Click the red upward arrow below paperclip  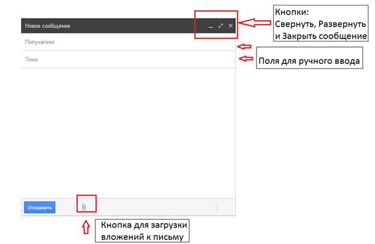(x=85, y=229)
